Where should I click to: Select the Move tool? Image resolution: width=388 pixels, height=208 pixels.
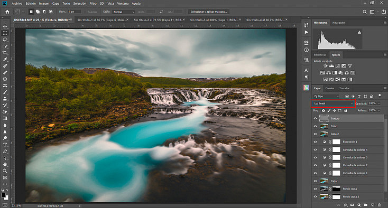coord(5,26)
